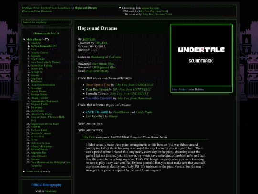
Task: Open the Scourge Sisters track
Action: click(x=39, y=94)
